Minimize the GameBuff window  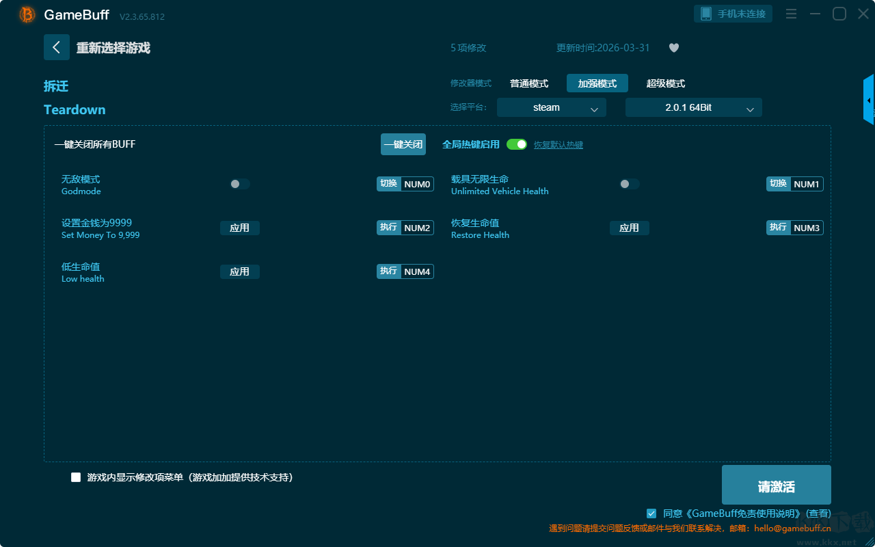click(x=815, y=14)
